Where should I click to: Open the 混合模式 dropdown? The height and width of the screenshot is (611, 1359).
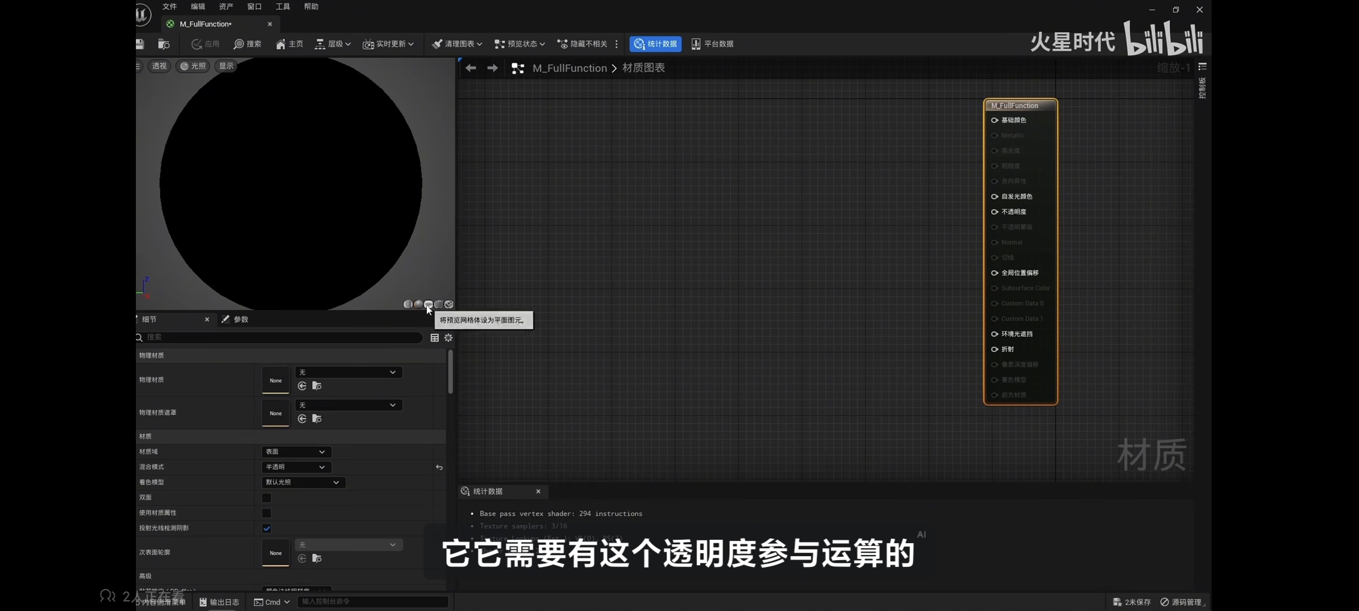[296, 467]
